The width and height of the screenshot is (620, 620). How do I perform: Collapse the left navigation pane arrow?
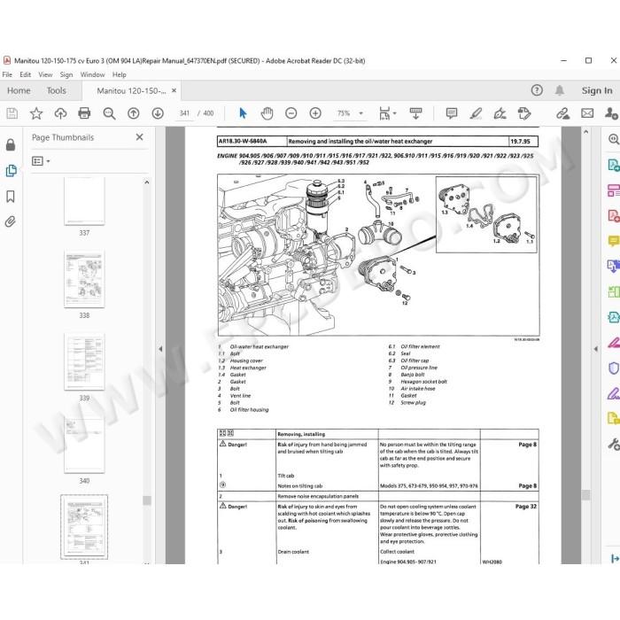coord(160,349)
